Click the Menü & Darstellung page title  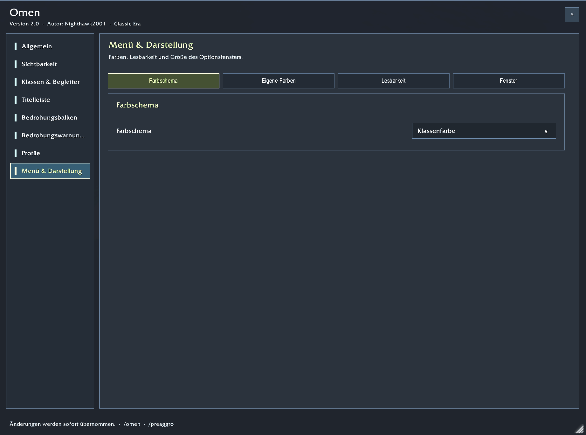[x=151, y=45]
